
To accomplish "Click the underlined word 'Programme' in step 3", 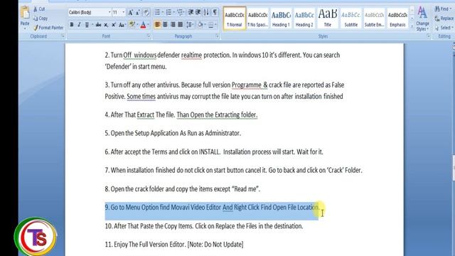I will coord(247,85).
